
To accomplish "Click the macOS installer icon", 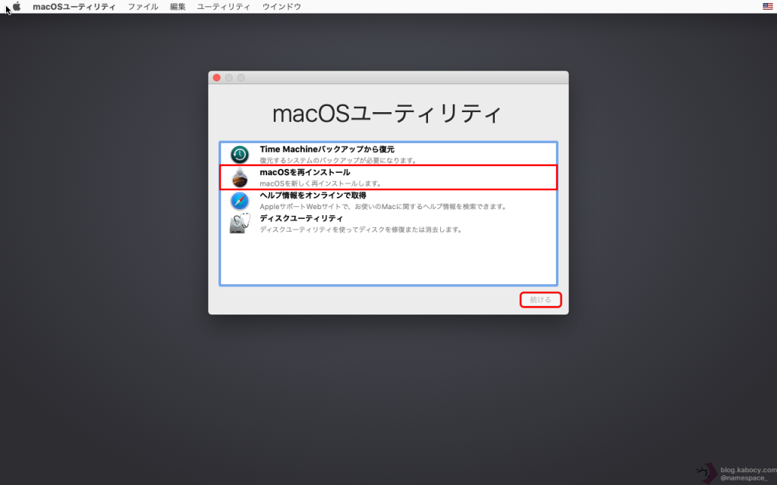I will [240, 178].
